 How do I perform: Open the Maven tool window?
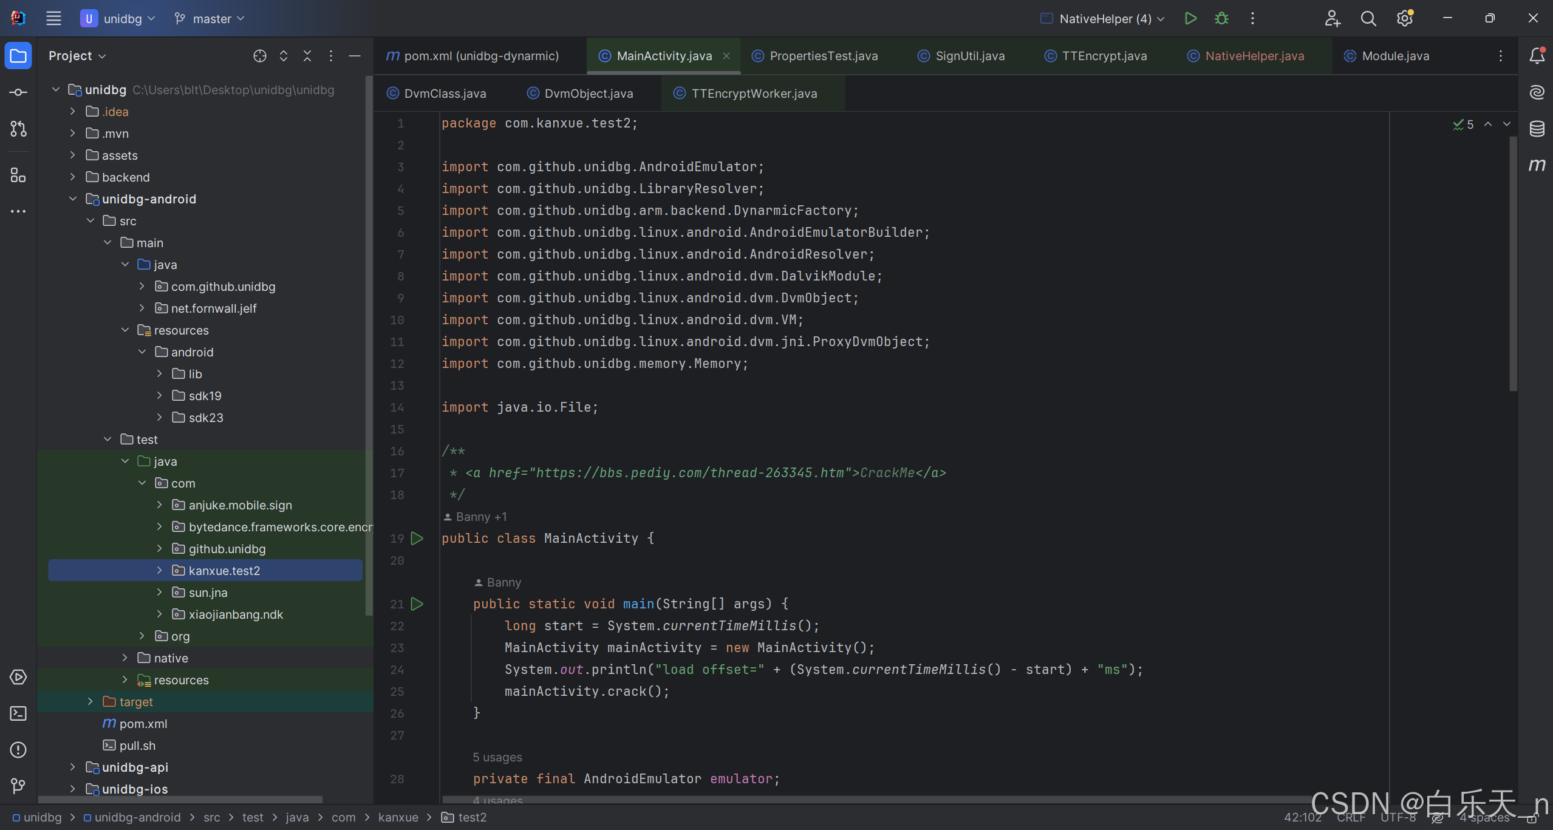tap(1537, 165)
